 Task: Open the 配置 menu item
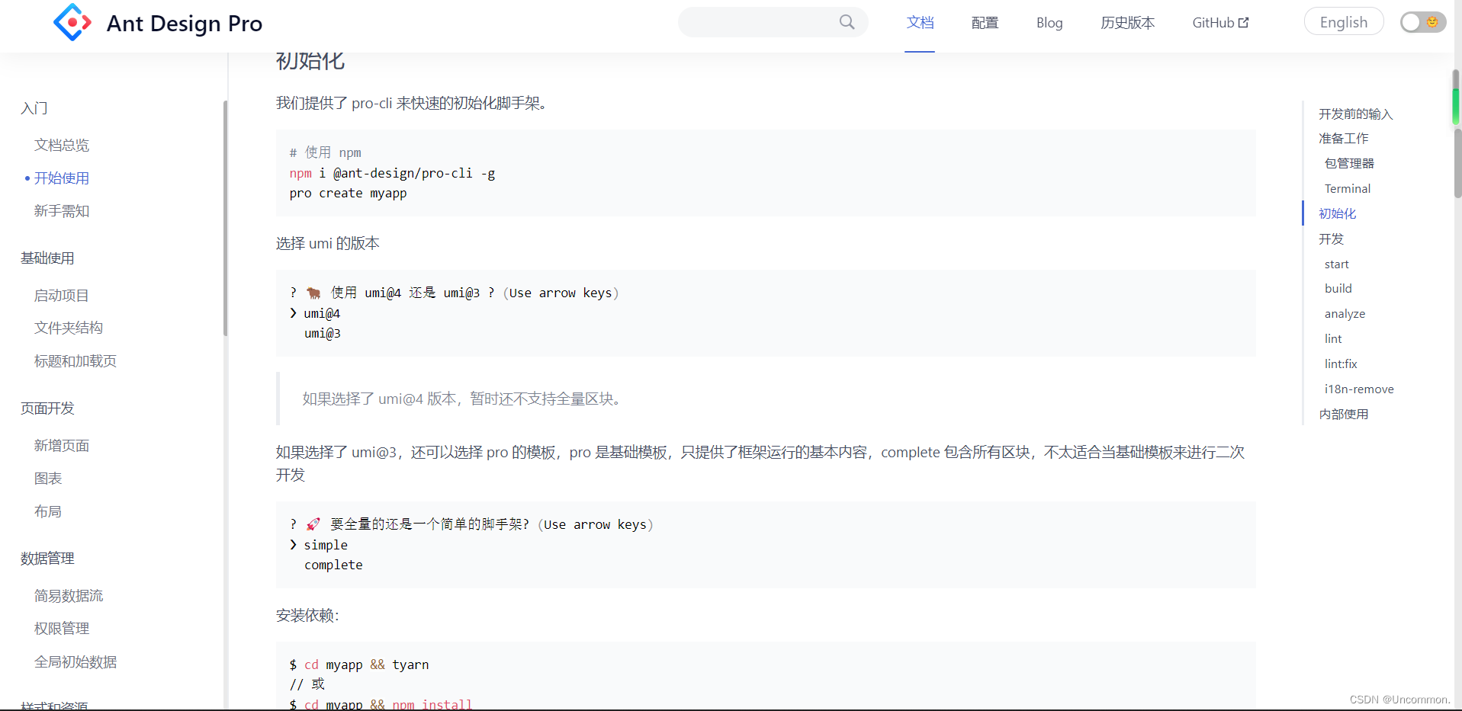pyautogui.click(x=984, y=22)
